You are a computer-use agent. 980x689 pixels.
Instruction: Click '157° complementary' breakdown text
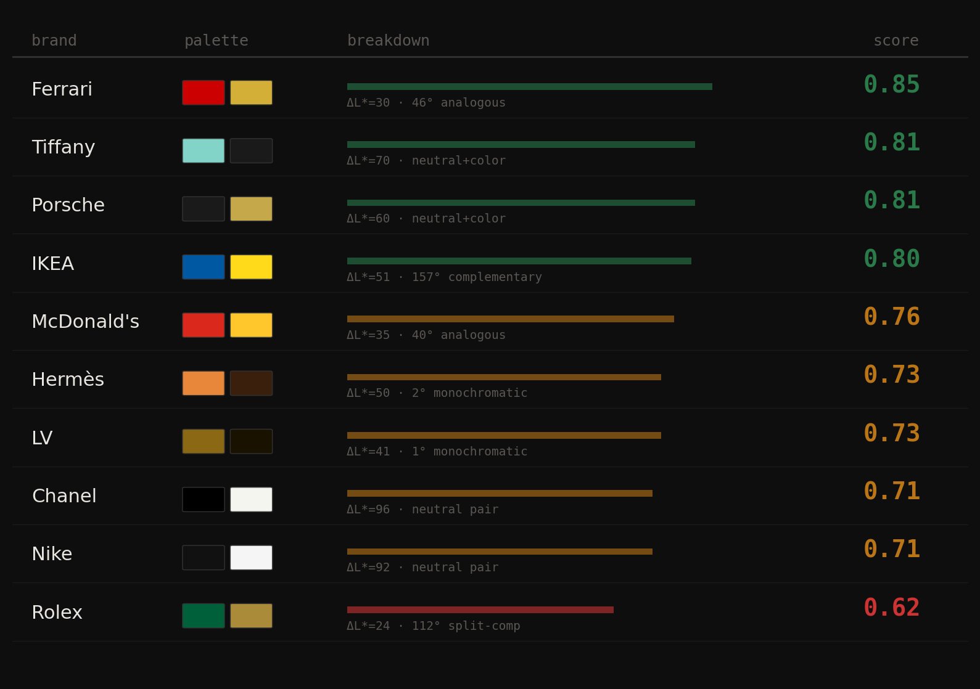pos(477,277)
